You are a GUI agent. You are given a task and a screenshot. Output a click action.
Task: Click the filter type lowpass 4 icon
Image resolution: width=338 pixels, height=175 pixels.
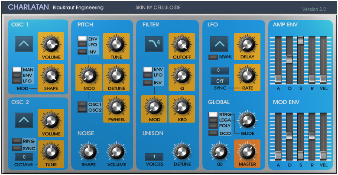tap(154, 44)
